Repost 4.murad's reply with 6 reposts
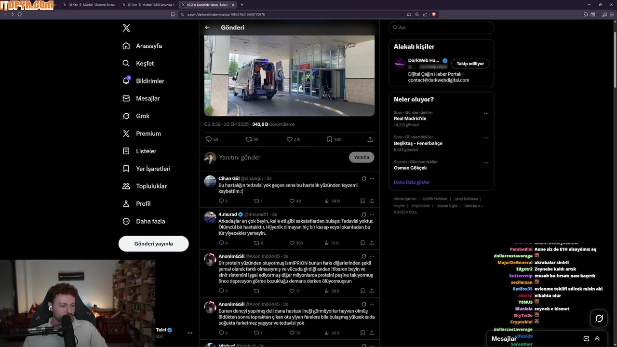617x347 pixels. point(256,243)
